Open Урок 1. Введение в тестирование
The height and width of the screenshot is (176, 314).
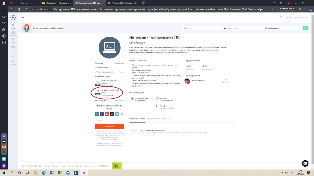point(152,130)
